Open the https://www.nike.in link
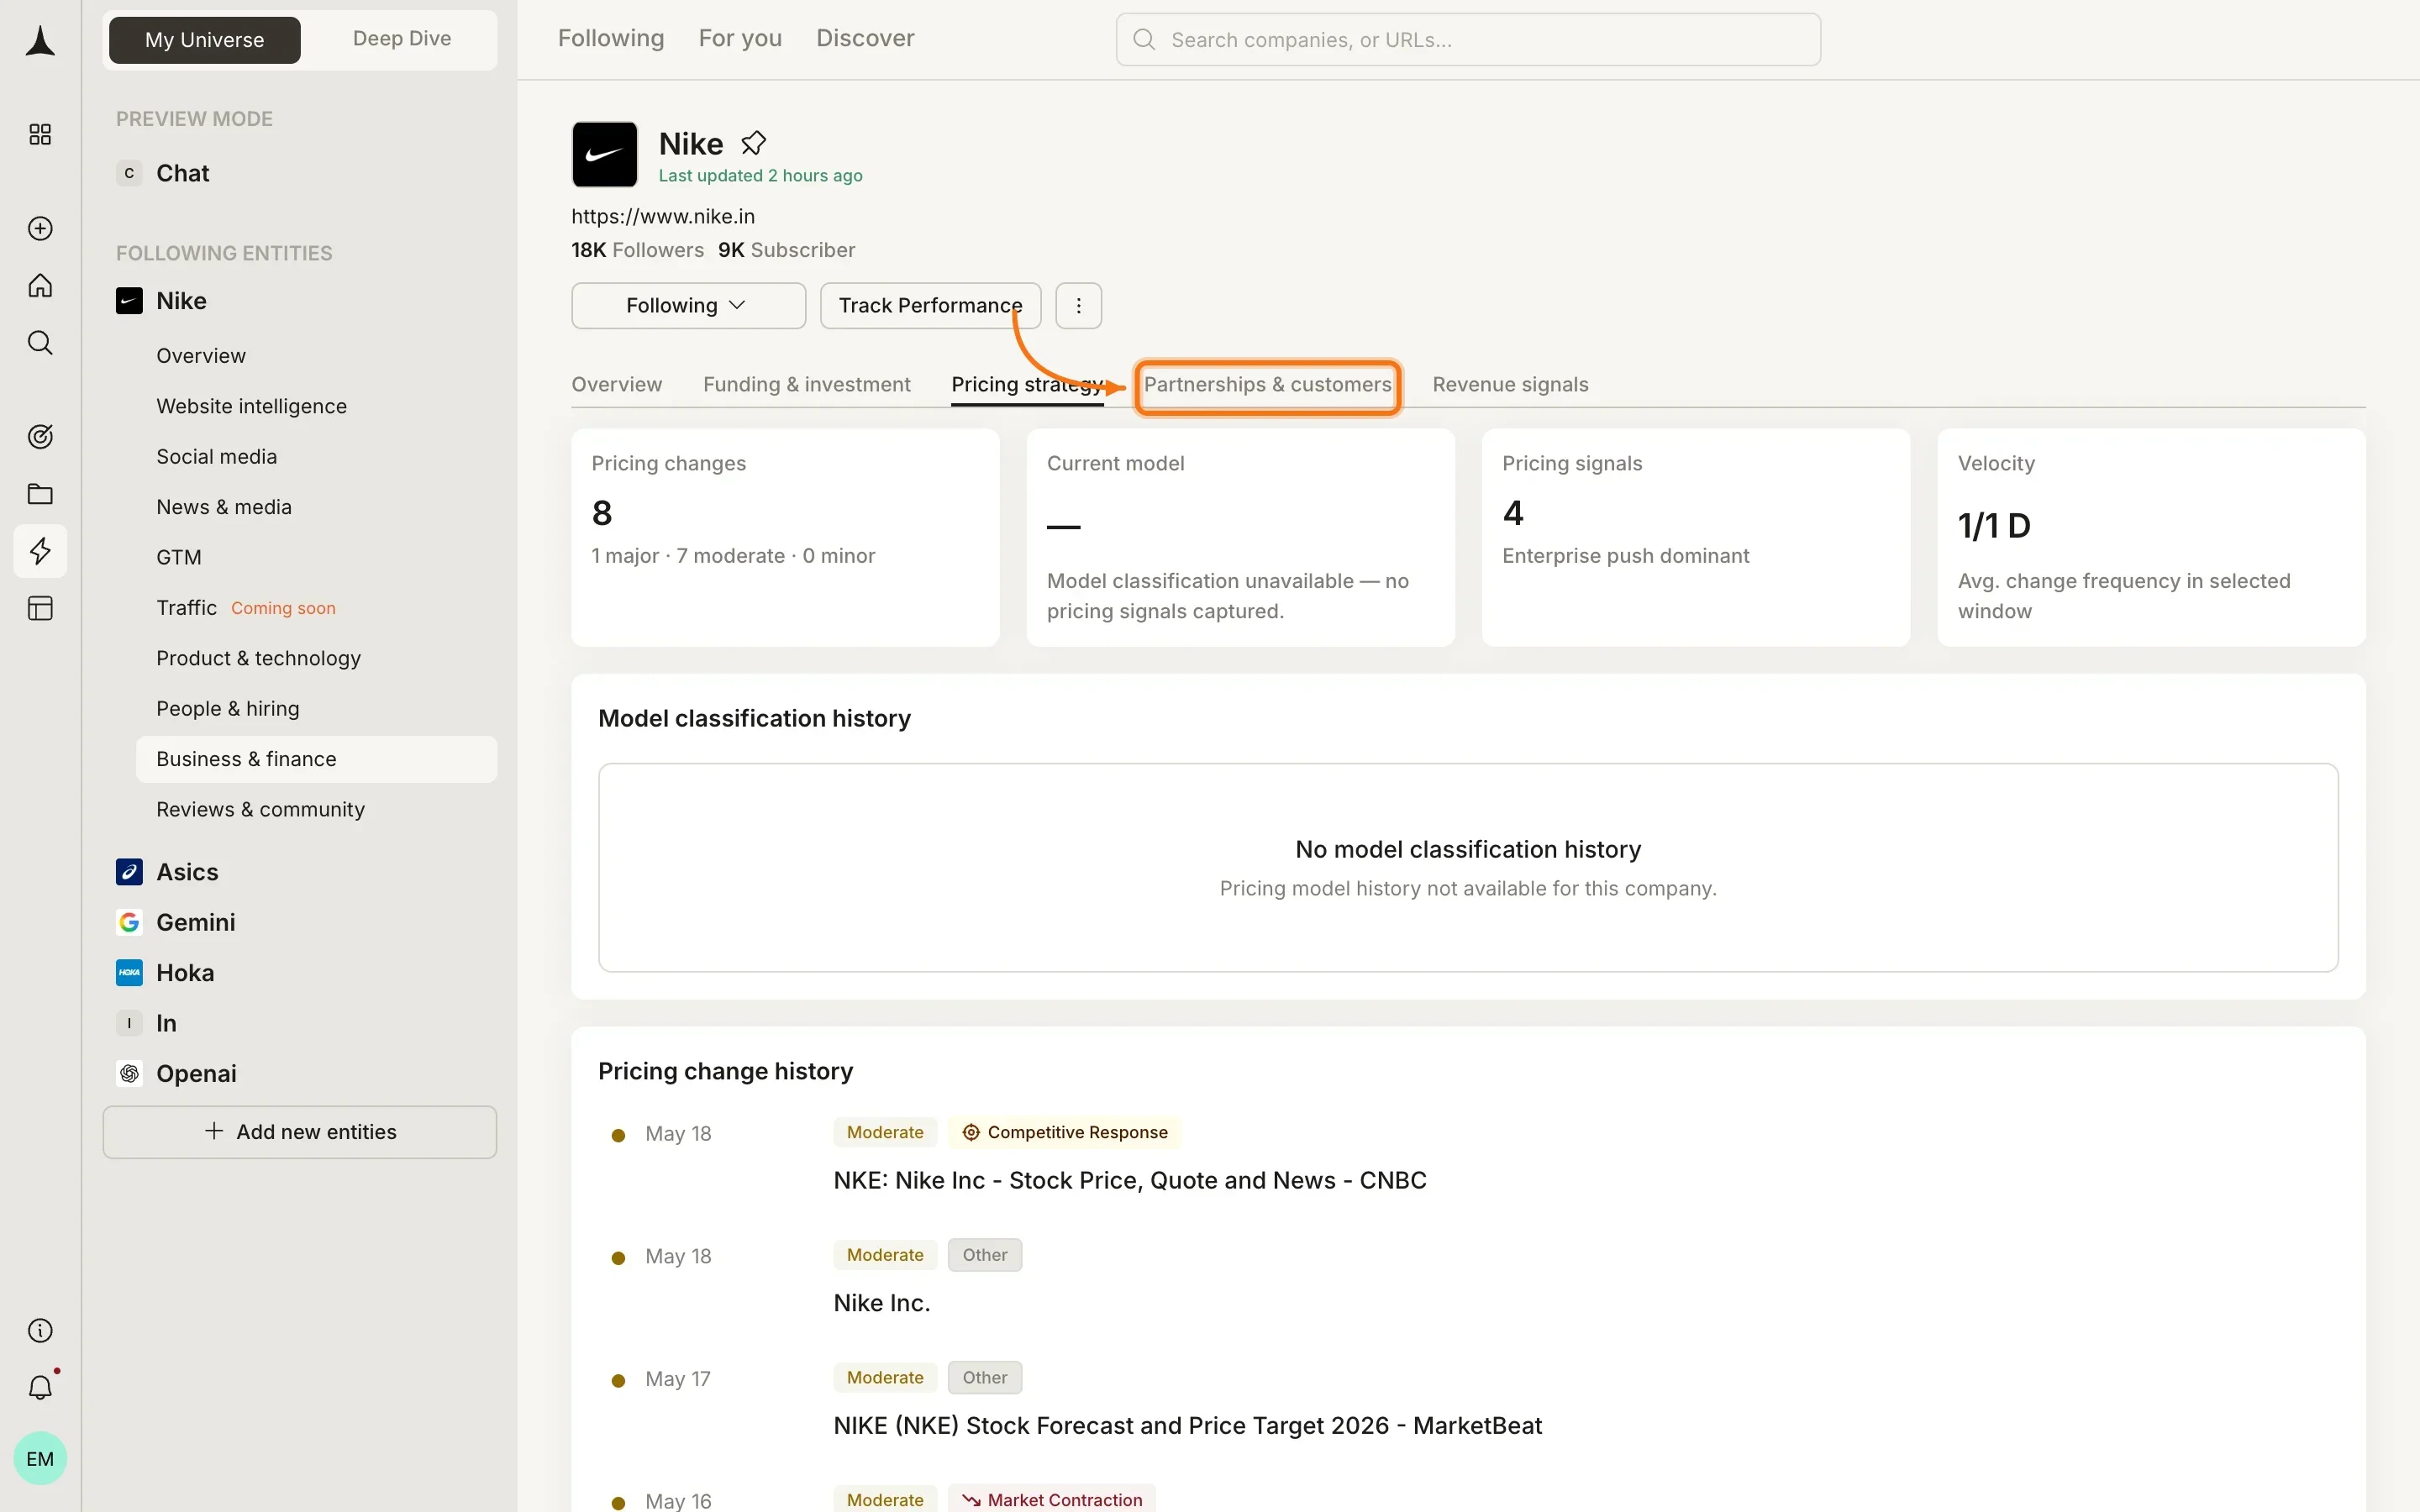Viewport: 2420px width, 1512px height. (663, 216)
